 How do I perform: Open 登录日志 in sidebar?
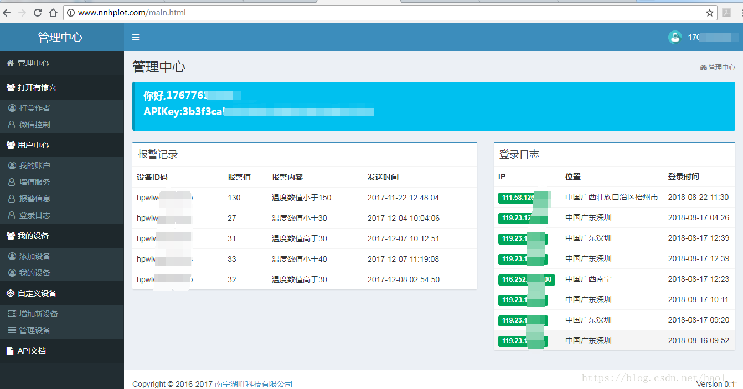[x=62, y=215]
